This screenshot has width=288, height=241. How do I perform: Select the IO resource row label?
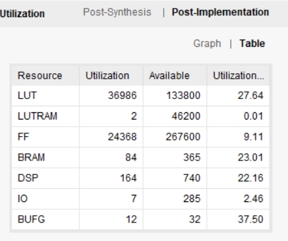pyautogui.click(x=23, y=199)
